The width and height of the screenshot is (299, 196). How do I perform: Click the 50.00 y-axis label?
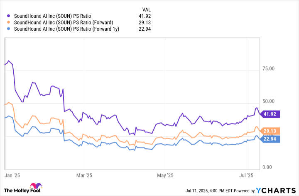[x=269, y=102]
